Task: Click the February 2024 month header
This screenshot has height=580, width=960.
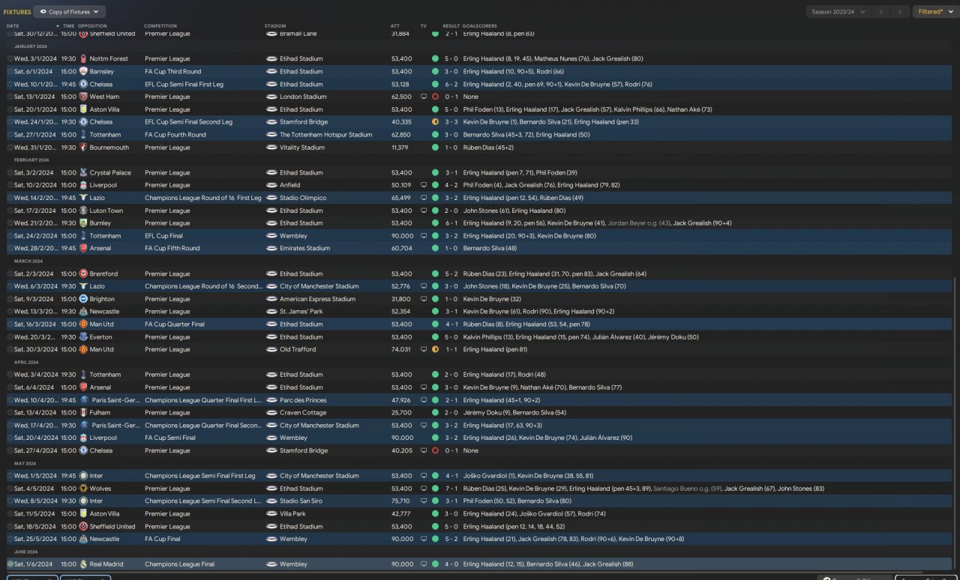Action: (31, 160)
